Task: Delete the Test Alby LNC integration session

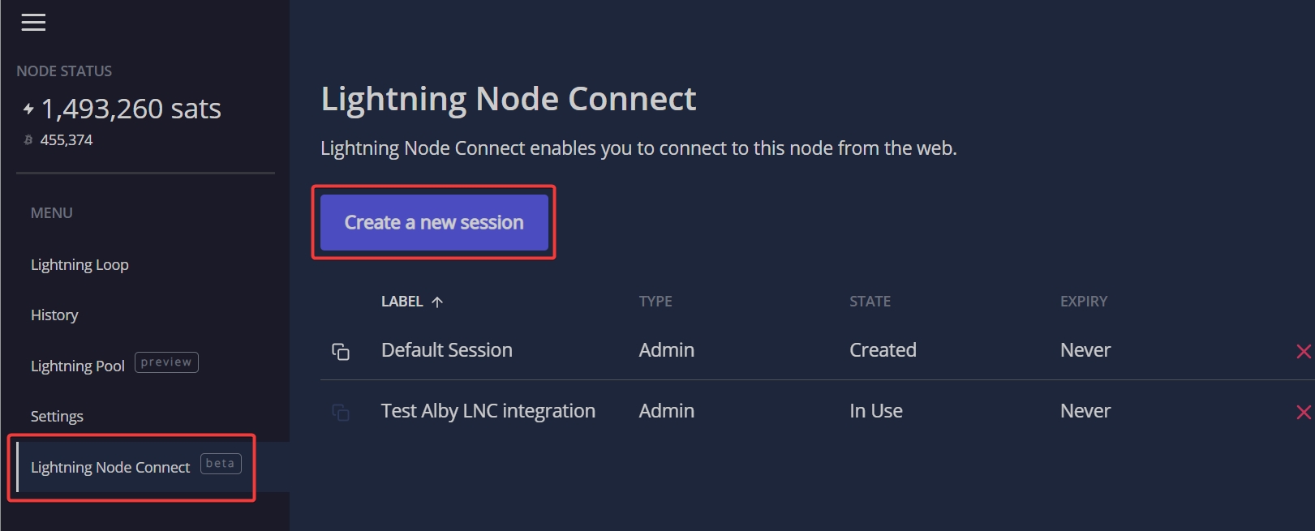Action: pos(1303,412)
